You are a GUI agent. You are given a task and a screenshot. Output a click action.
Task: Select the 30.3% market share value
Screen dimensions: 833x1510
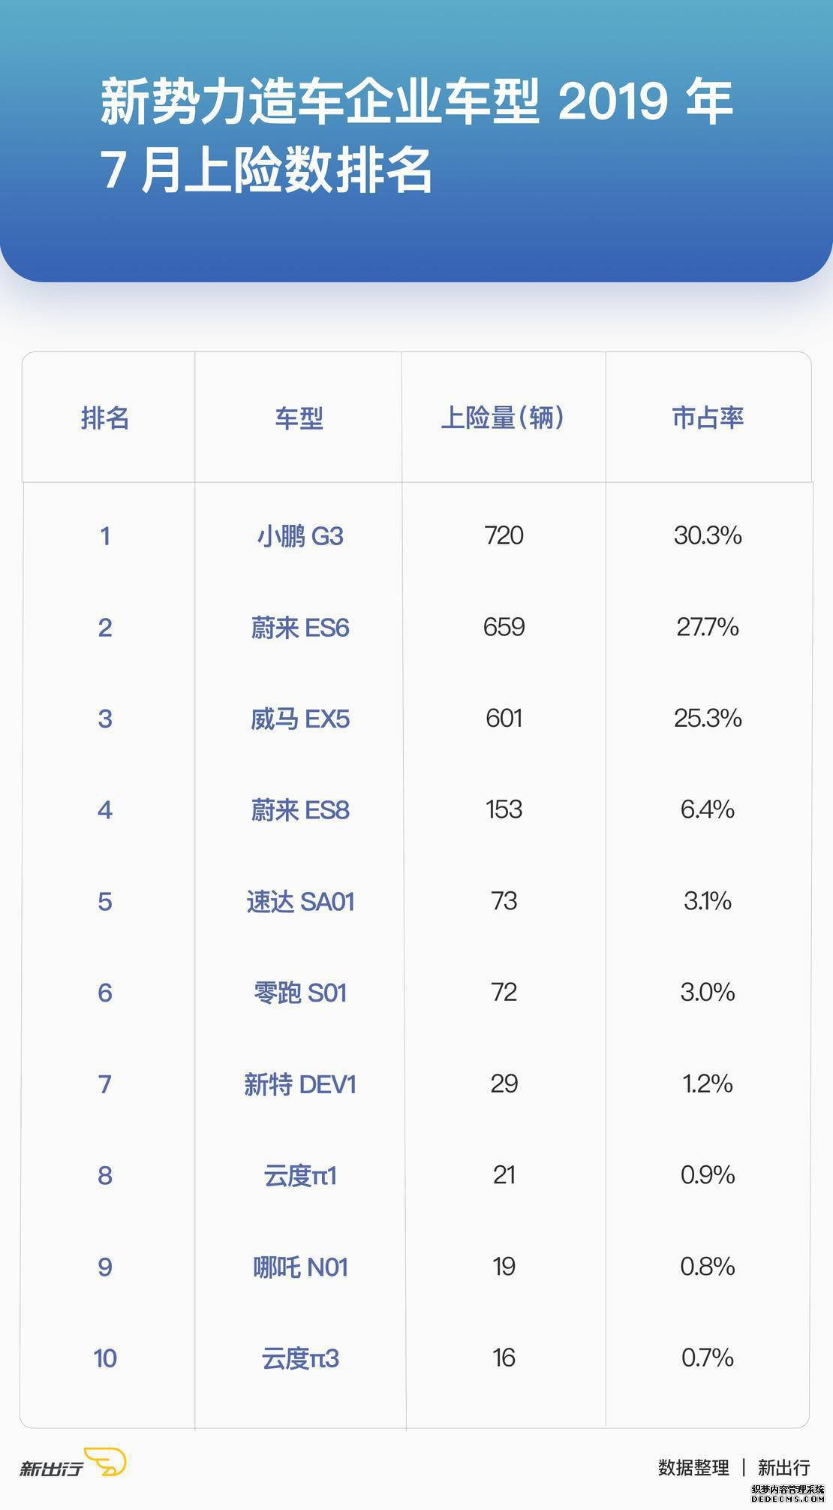click(x=708, y=535)
